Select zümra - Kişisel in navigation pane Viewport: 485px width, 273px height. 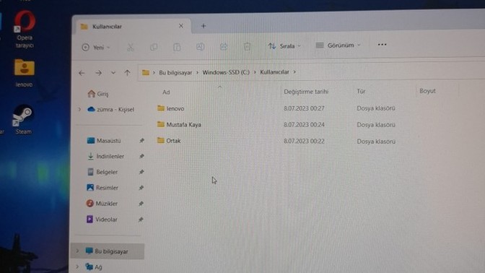(110, 109)
